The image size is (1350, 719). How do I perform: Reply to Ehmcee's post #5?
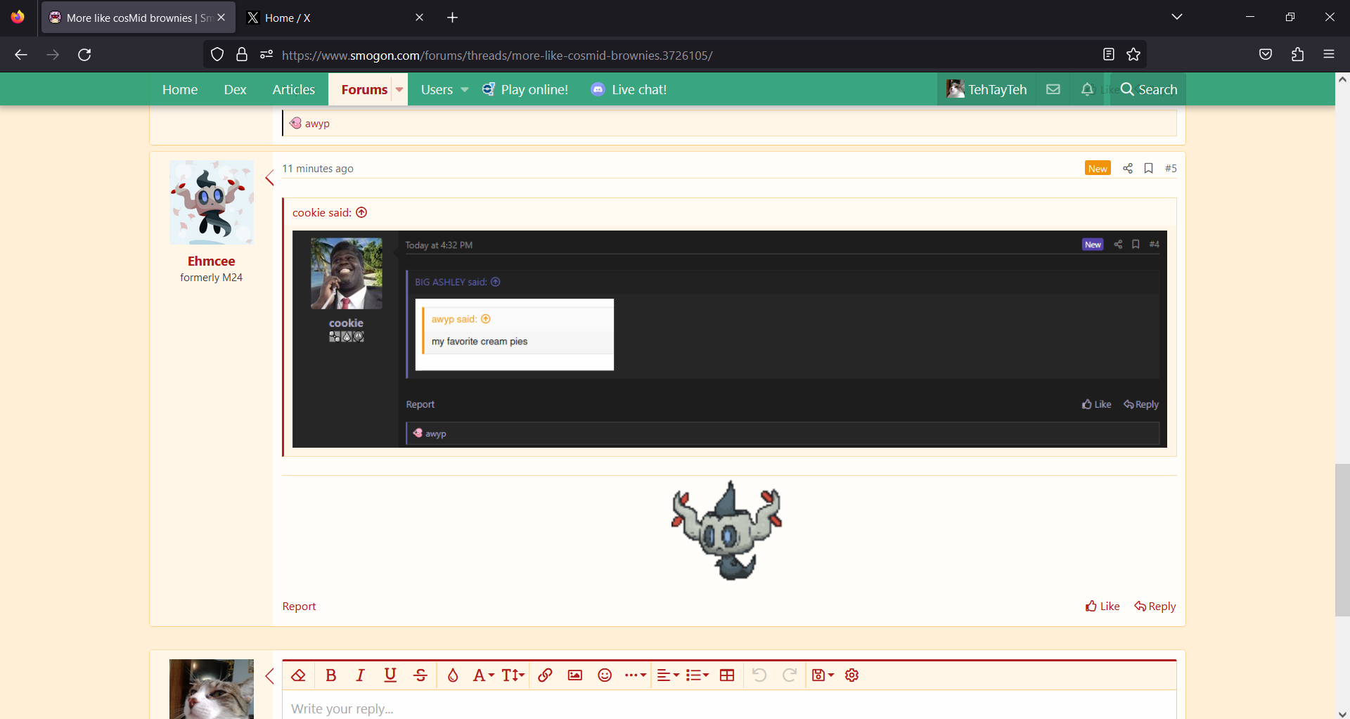point(1155,606)
